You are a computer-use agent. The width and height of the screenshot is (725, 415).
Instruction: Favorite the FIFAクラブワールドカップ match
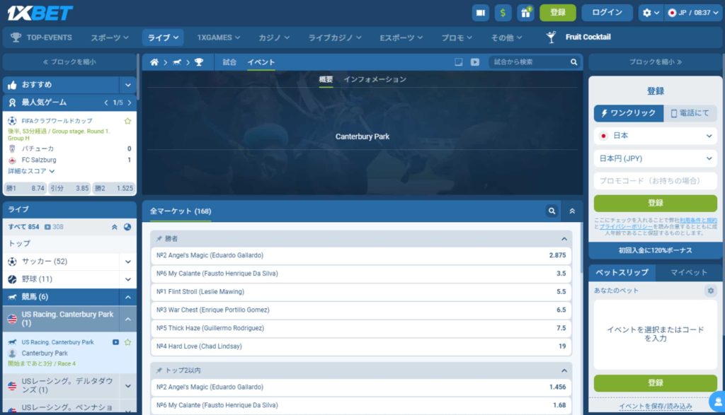coord(127,121)
